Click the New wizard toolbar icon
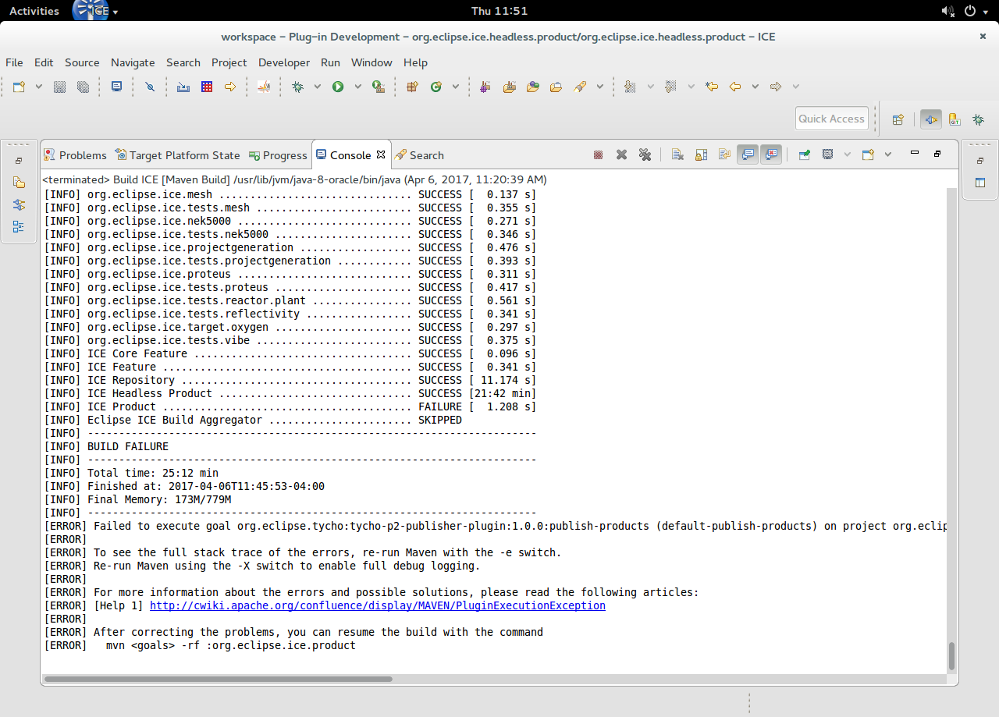Viewport: 999px width, 717px height. pos(19,87)
